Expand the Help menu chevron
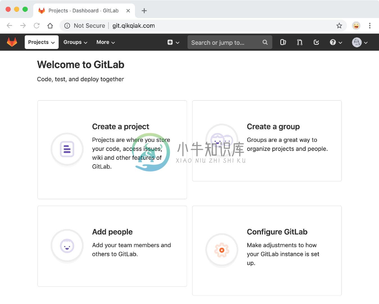Viewport: 379px width, 304px height. pos(340,43)
